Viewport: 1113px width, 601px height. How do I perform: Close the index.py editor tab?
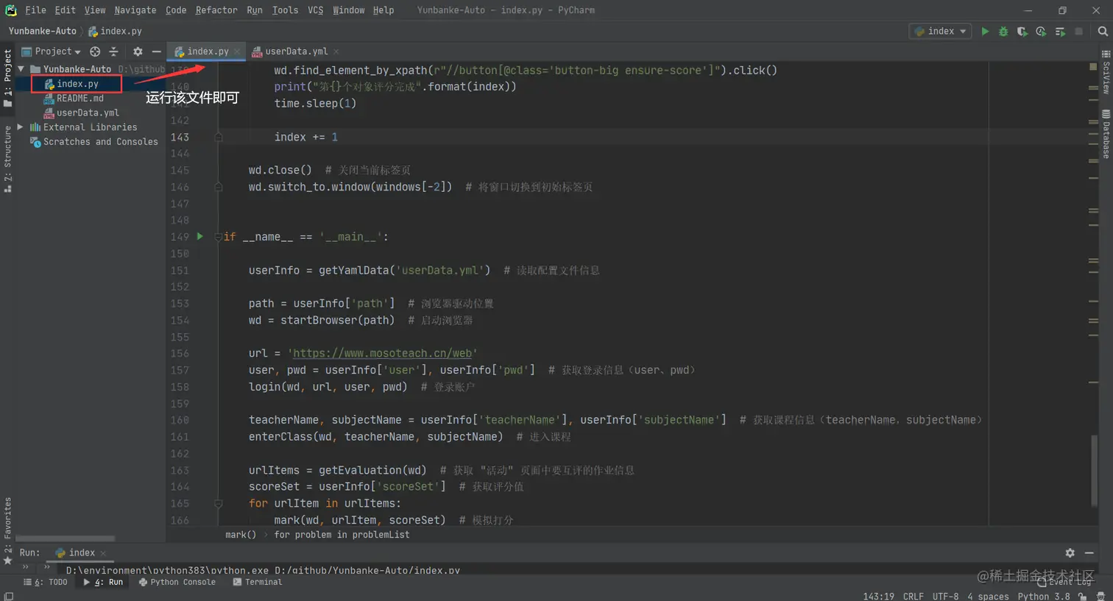coord(237,51)
